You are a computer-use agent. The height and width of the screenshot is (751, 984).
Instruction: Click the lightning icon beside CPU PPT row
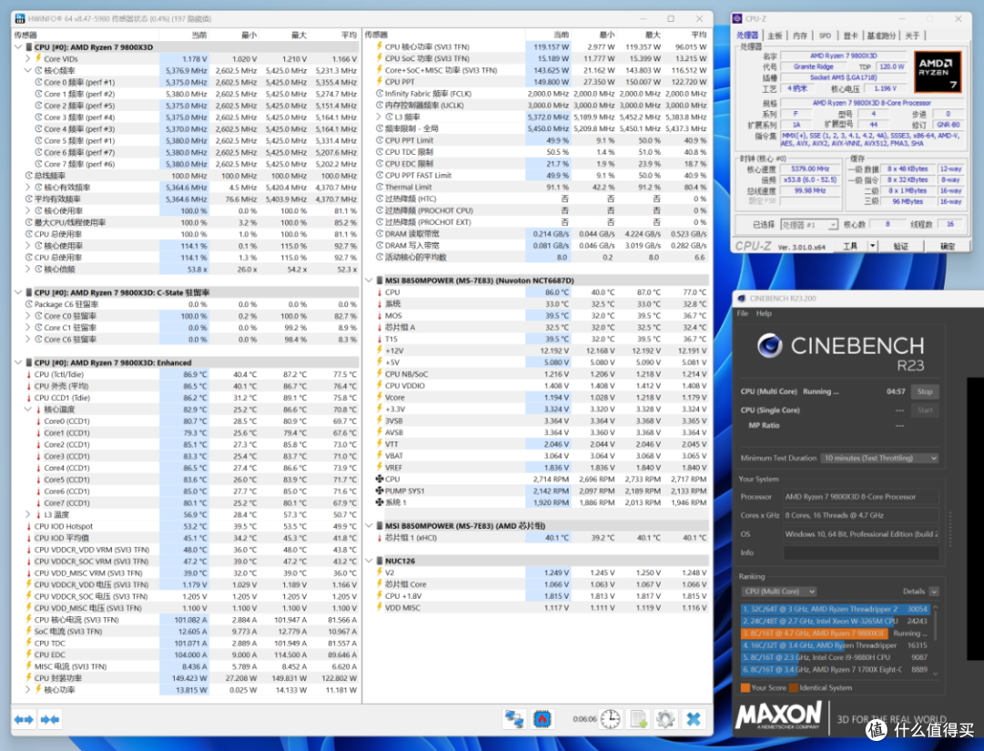click(379, 82)
